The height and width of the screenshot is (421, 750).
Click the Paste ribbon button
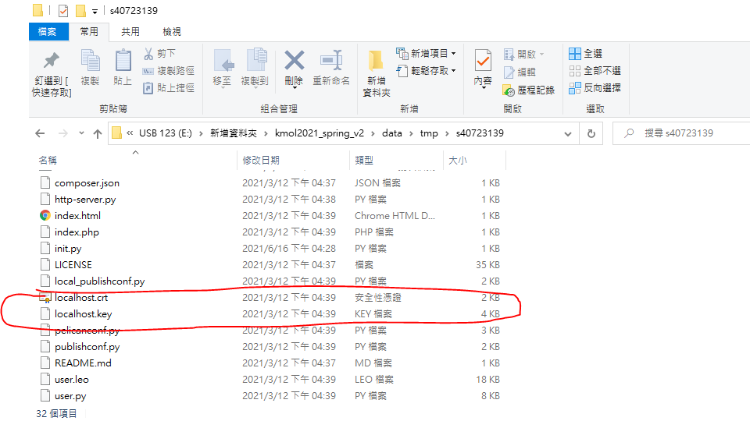[123, 68]
